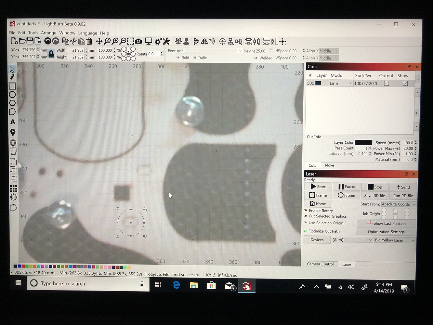Viewport: 433px width, 325px height.
Task: Change Start From Absolute Coords dropdown
Action: pos(399,204)
